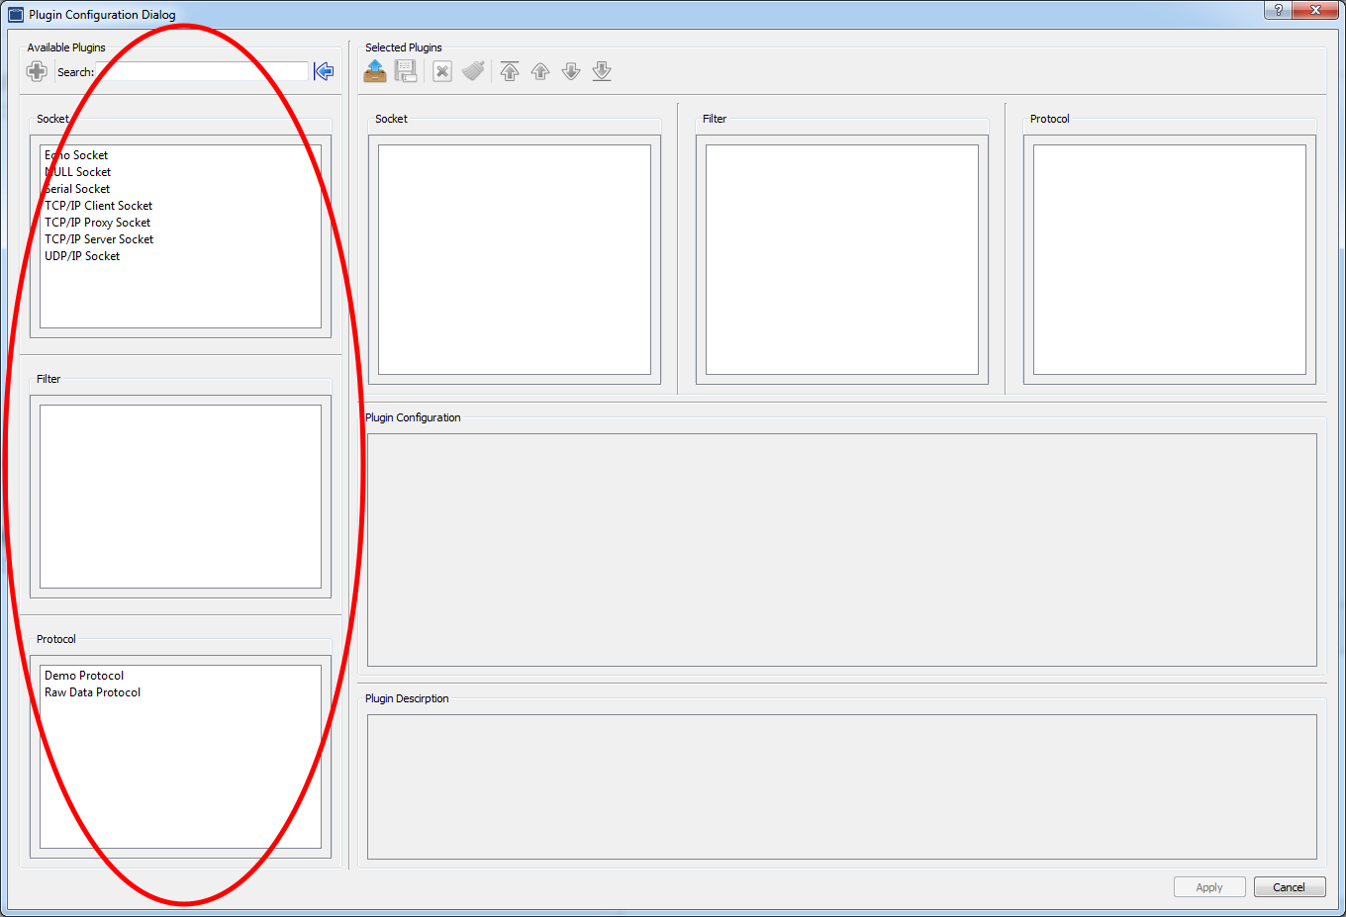Select NULL Socket in the Socket list
1346x917 pixels.
[77, 171]
